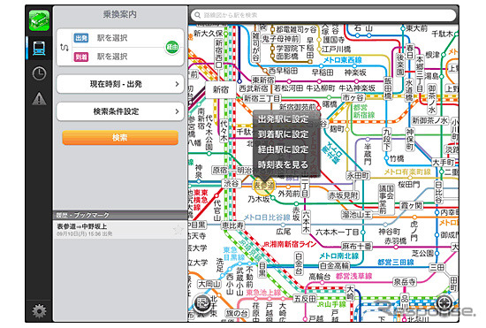Tap 新宿 station label on map

coord(221,90)
